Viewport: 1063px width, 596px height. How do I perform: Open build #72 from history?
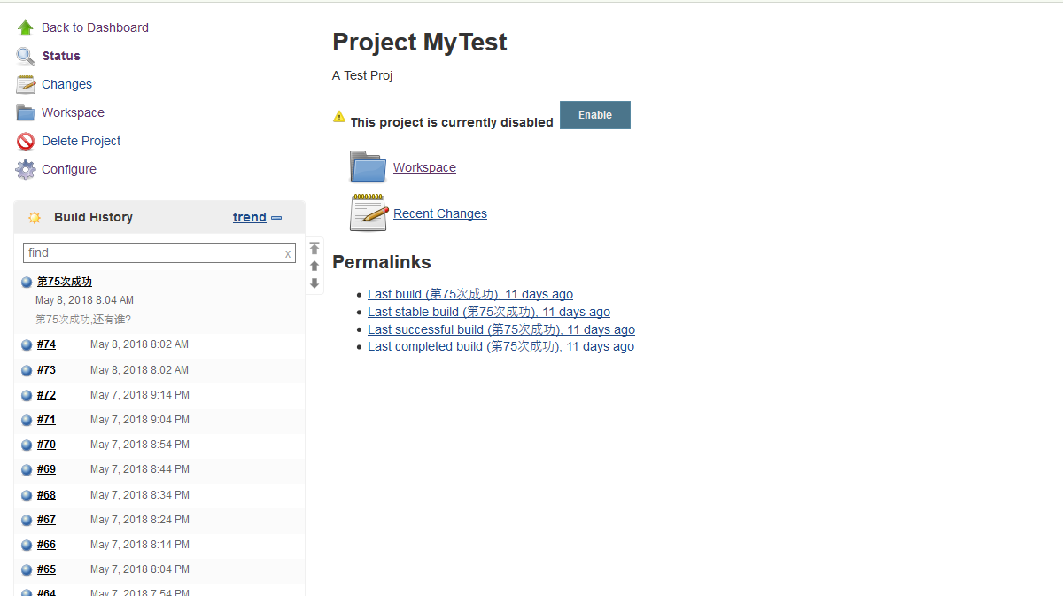(x=46, y=395)
